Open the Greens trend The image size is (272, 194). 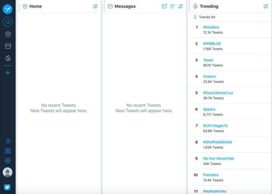(x=209, y=76)
